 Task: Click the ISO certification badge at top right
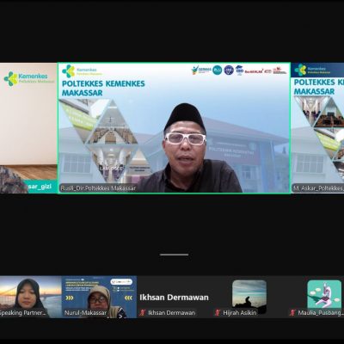point(239,71)
